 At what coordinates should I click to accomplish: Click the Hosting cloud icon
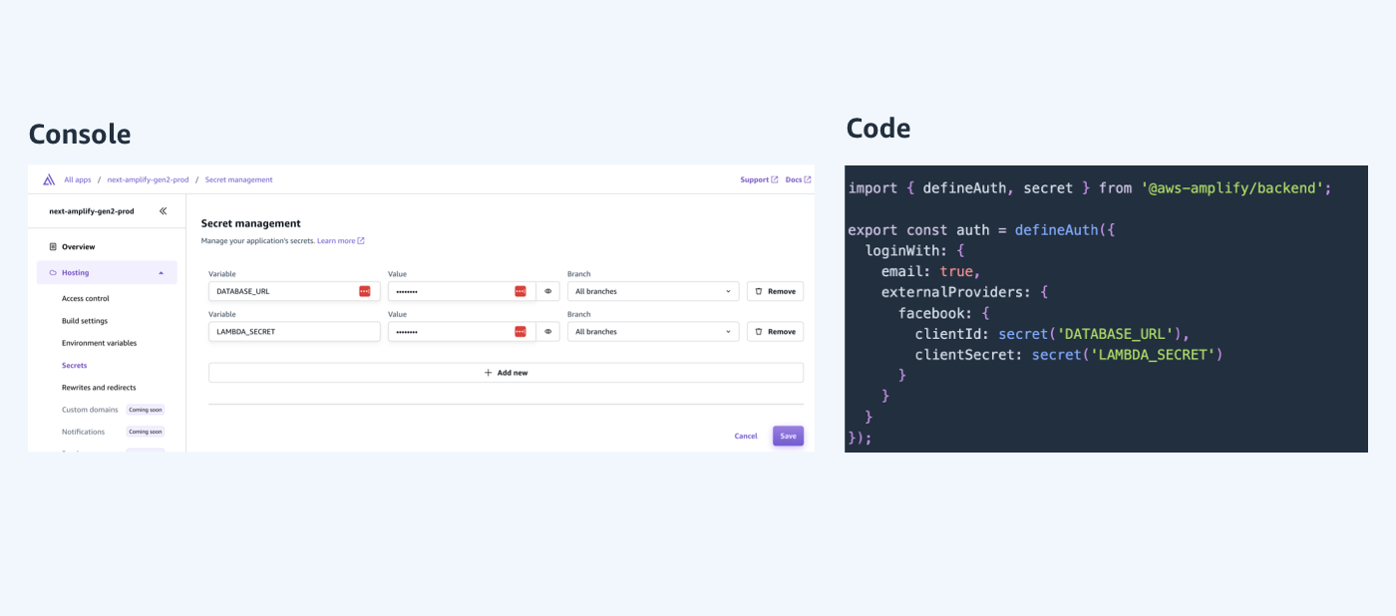pyautogui.click(x=53, y=272)
